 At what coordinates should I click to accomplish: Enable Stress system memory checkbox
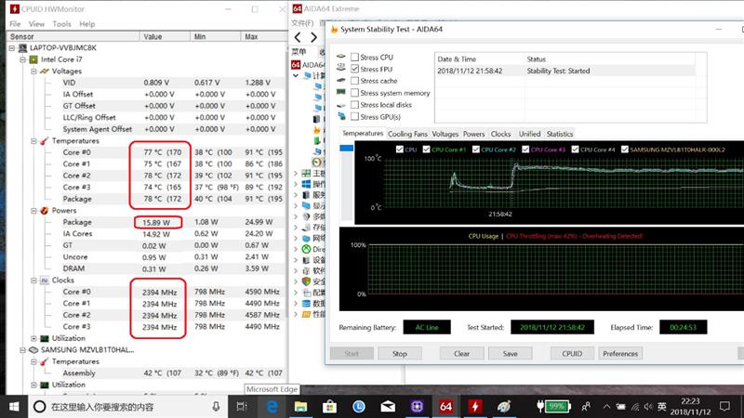[x=354, y=93]
